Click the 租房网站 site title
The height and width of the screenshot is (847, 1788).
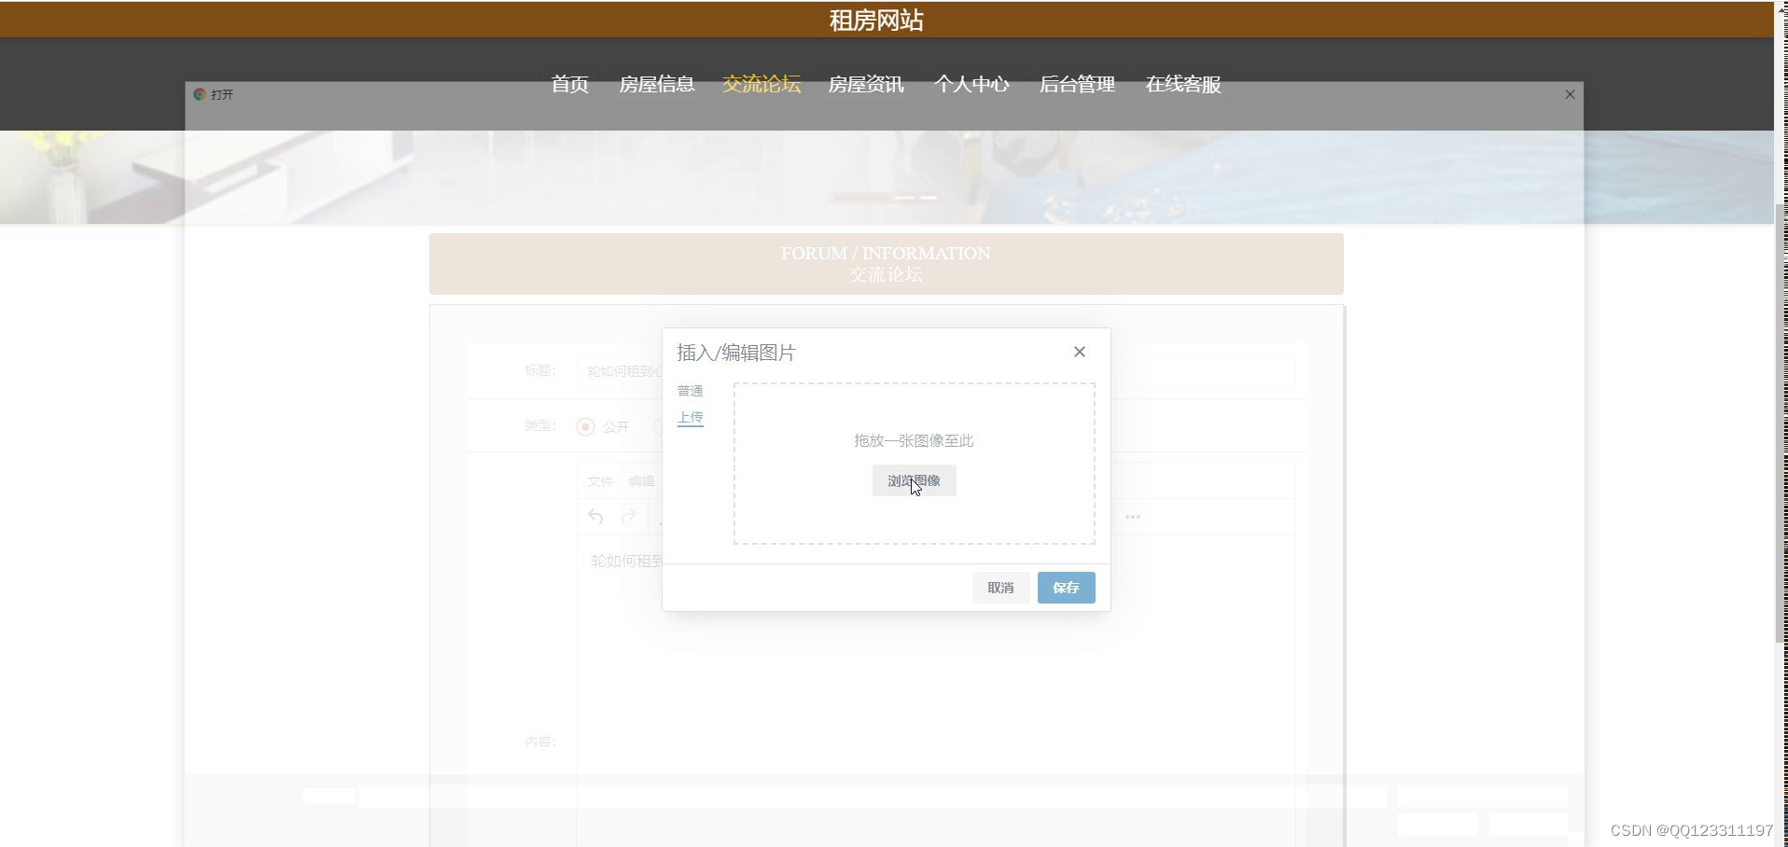(876, 21)
